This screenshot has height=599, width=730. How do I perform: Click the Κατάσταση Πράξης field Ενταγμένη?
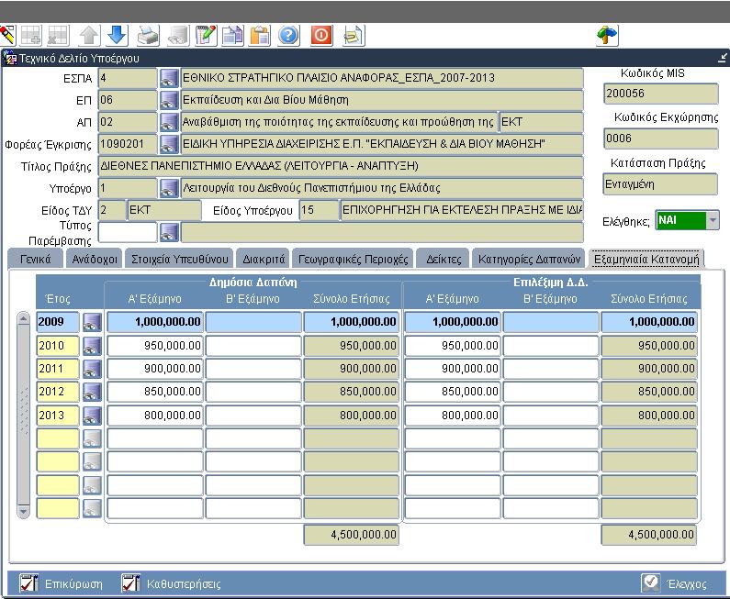(660, 184)
